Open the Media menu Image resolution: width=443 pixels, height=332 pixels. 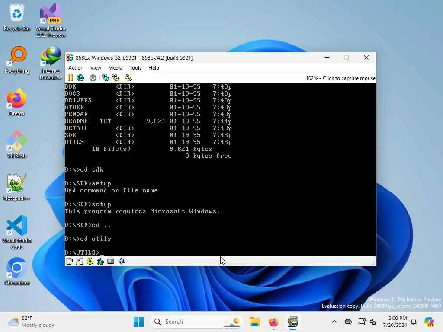coord(115,68)
